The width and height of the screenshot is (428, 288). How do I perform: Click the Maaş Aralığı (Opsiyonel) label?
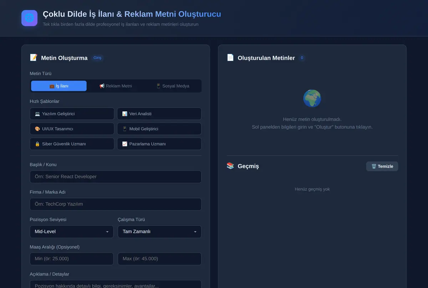click(x=55, y=247)
